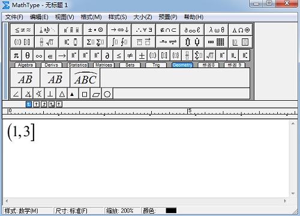Insert the parallelogram symbol
This screenshot has width=300, height=216.
(x=96, y=94)
